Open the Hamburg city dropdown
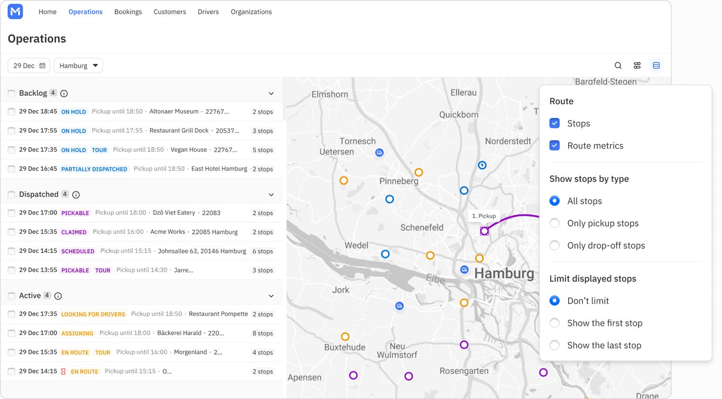 (78, 66)
